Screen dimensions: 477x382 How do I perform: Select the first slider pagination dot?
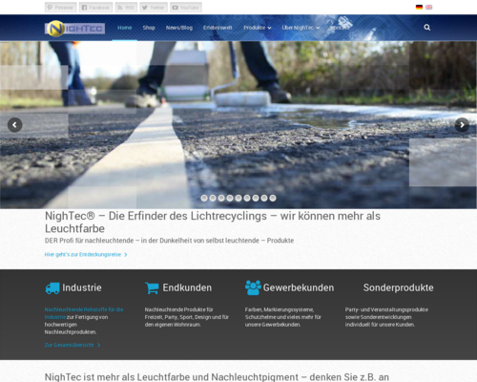[204, 198]
